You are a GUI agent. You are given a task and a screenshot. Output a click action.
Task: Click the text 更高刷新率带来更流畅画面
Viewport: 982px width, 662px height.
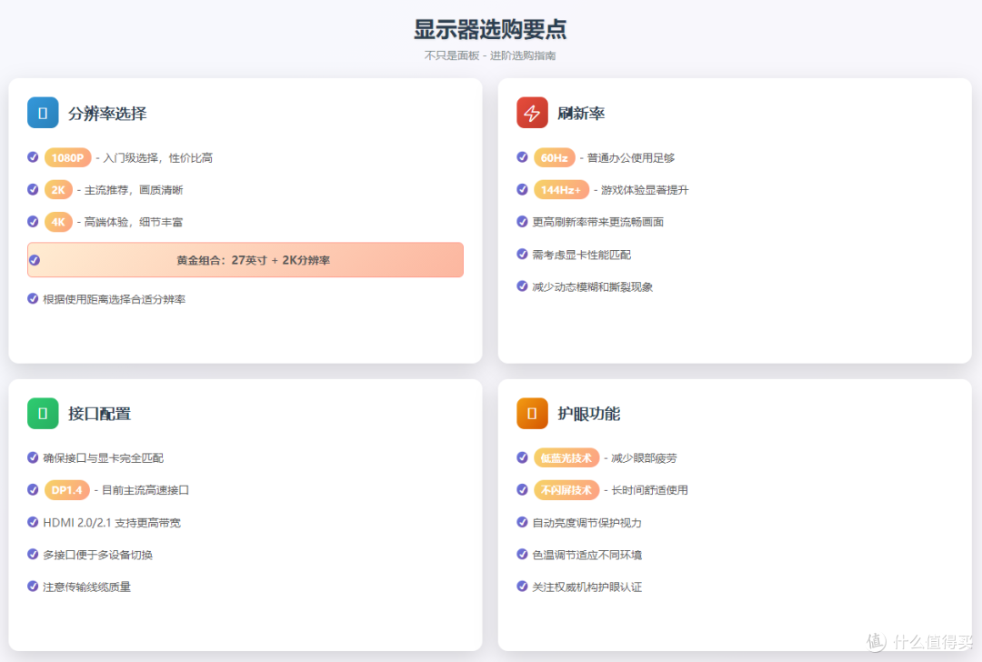pos(598,222)
